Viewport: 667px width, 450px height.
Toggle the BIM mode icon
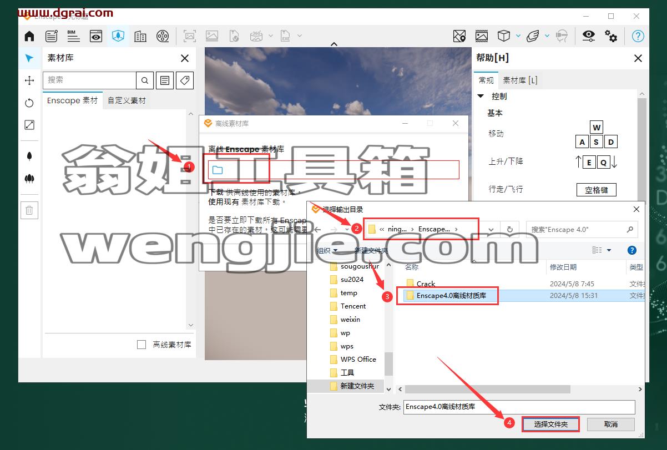click(x=73, y=37)
